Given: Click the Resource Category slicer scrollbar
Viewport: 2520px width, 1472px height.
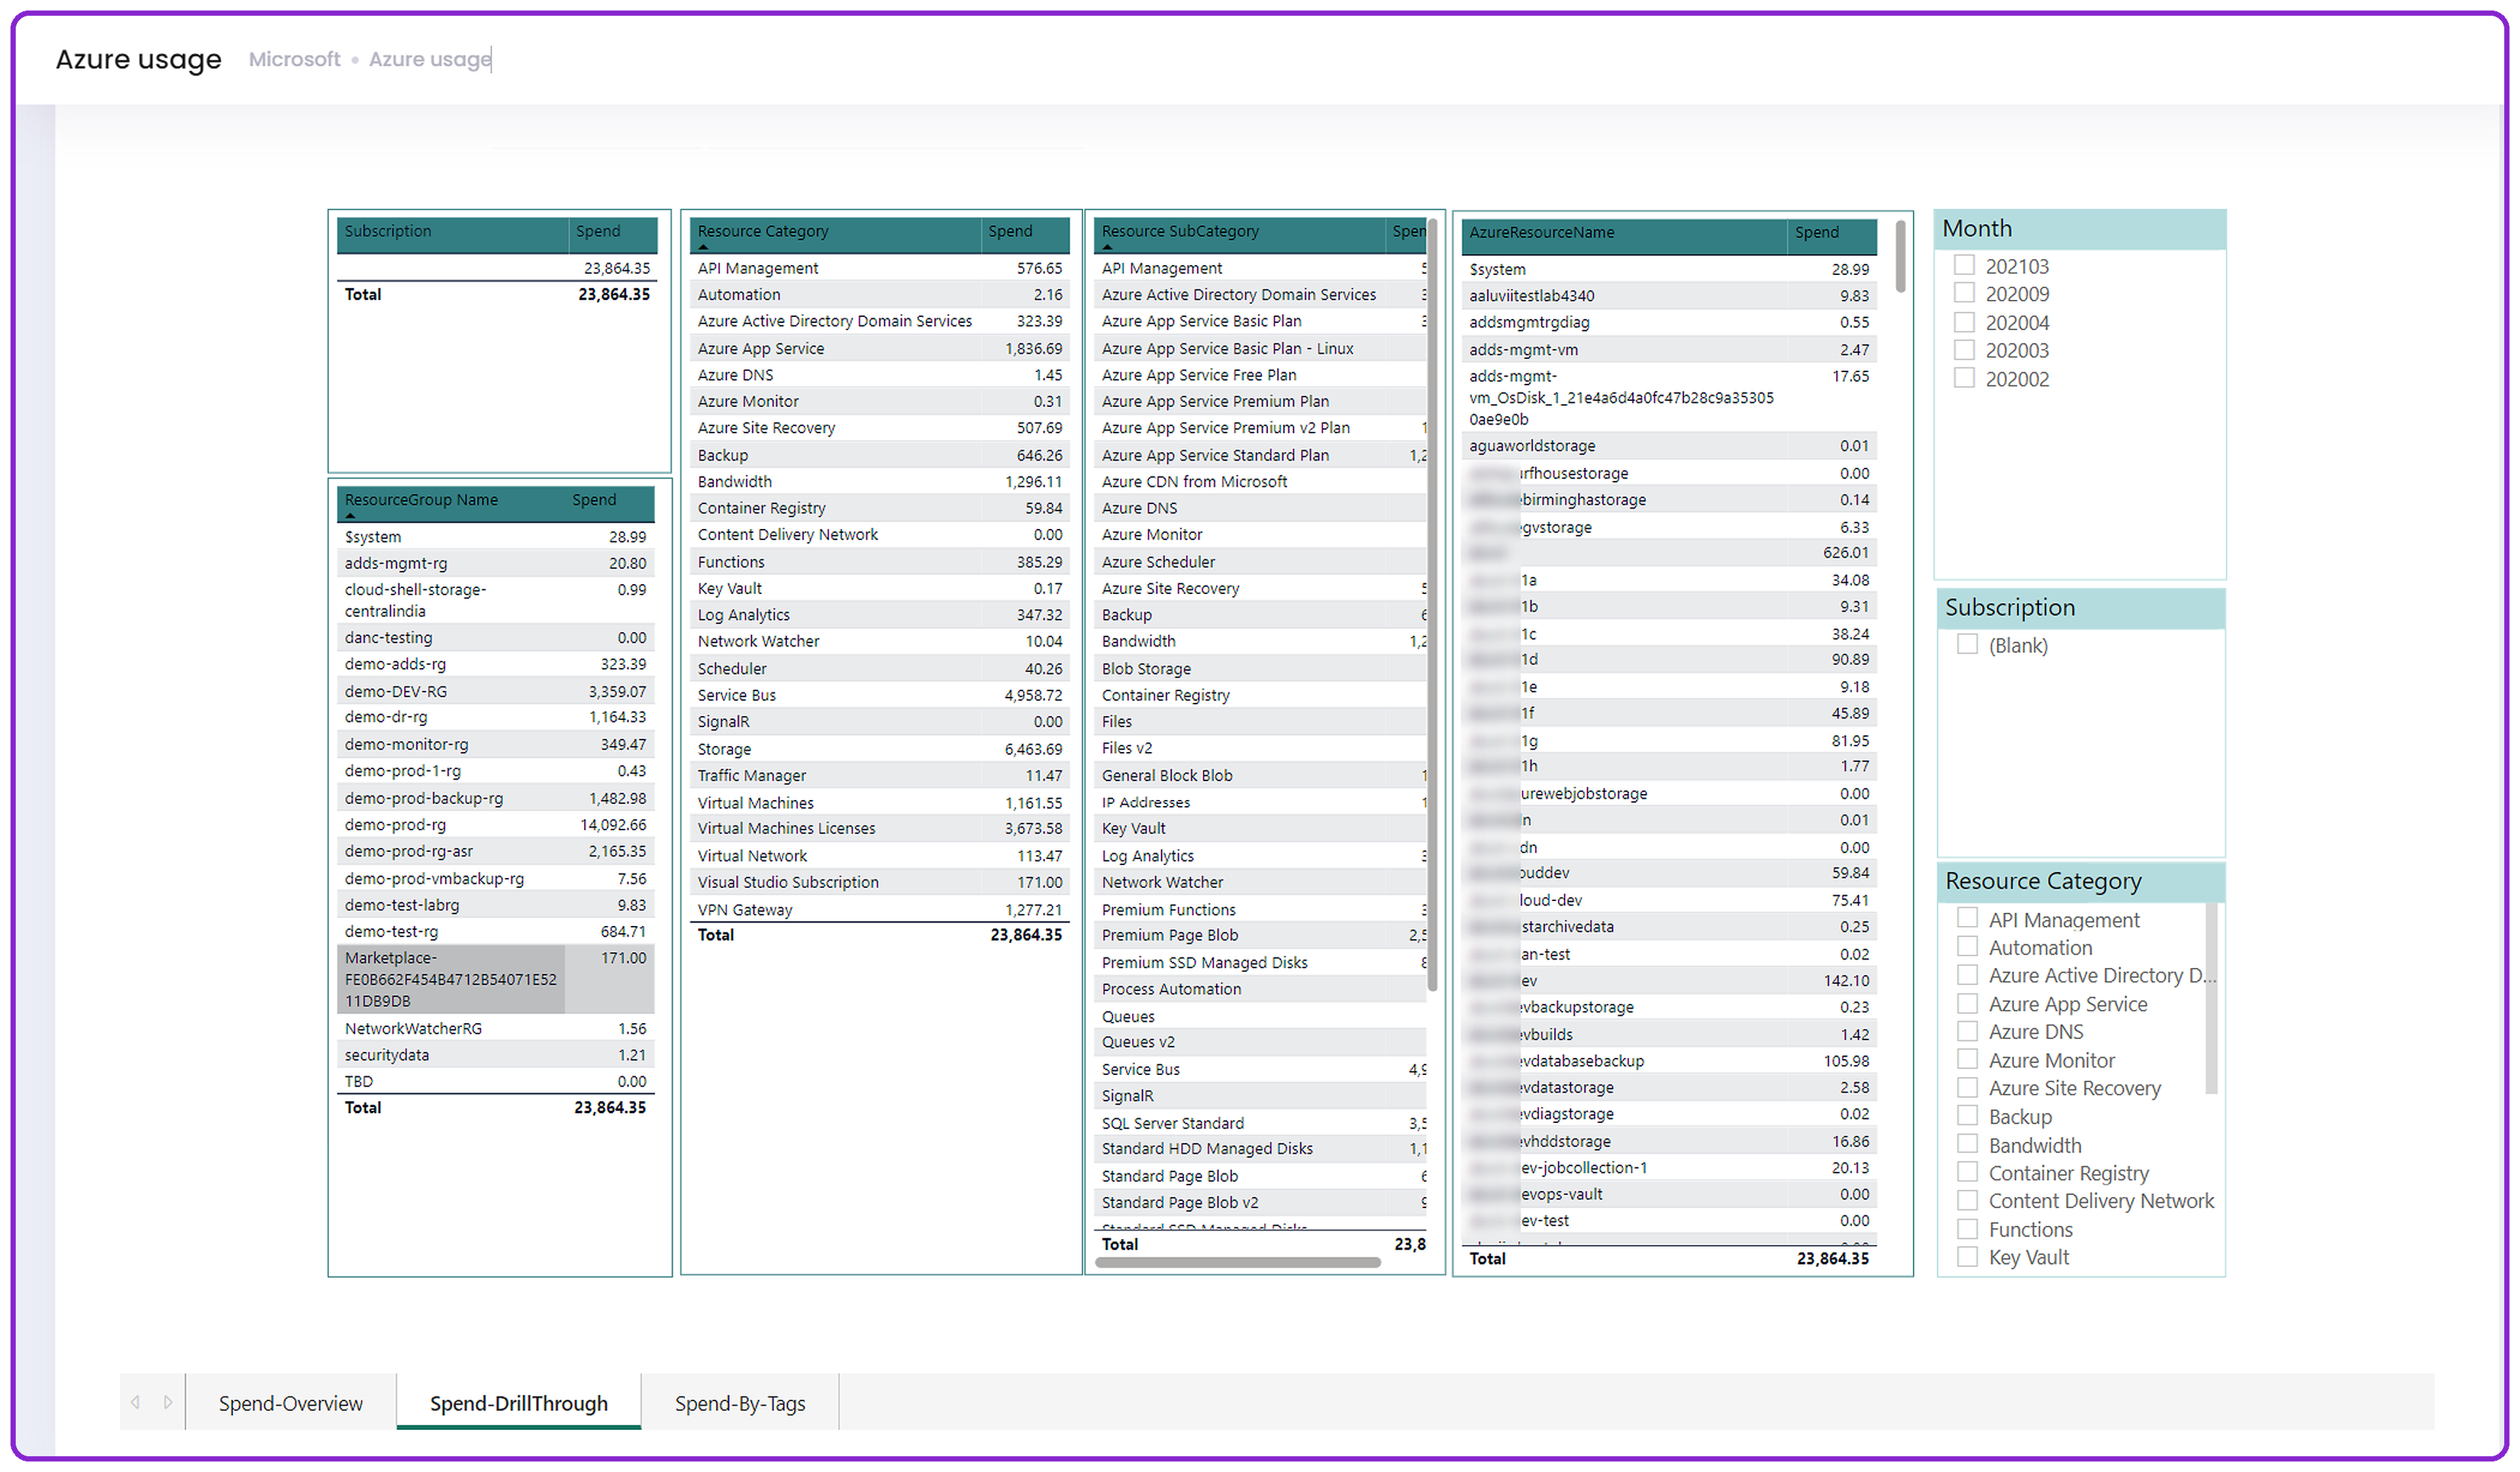Looking at the screenshot, I should click(2211, 998).
